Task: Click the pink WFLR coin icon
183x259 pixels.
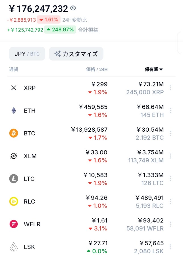Action: click(x=14, y=224)
